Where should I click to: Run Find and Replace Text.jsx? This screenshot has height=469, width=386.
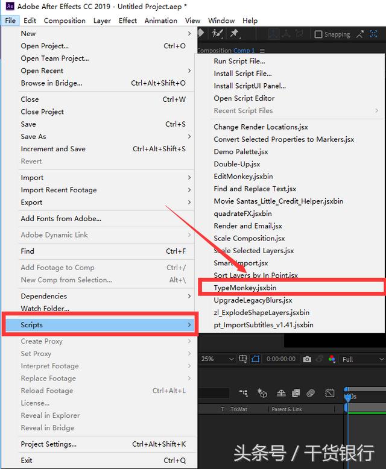pos(289,189)
